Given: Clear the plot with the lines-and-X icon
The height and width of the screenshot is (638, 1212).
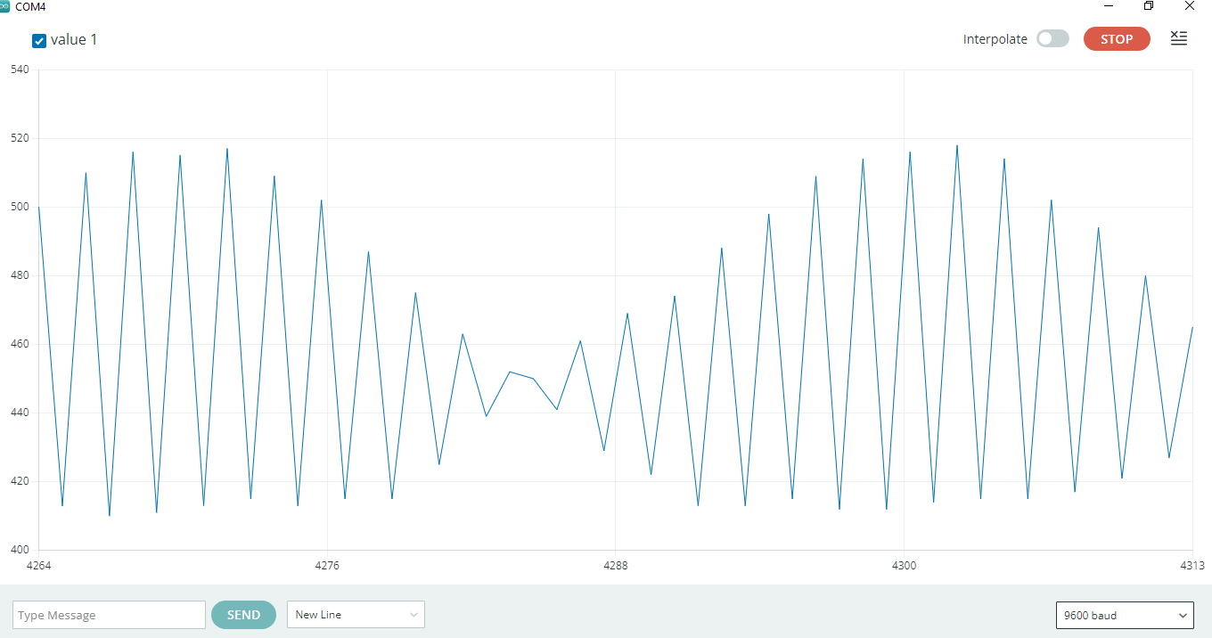Looking at the screenshot, I should (x=1178, y=38).
